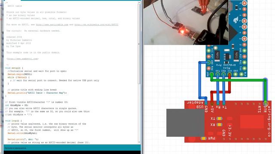
Task: Click the +5V pin on the USB adapter
Action: click(x=212, y=104)
